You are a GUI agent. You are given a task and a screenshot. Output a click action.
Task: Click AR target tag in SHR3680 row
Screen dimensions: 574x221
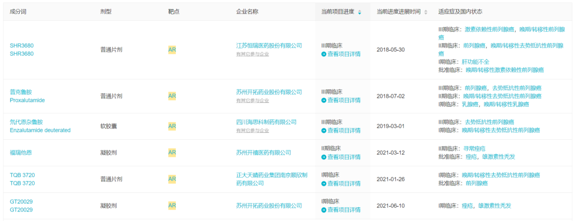(x=172, y=49)
